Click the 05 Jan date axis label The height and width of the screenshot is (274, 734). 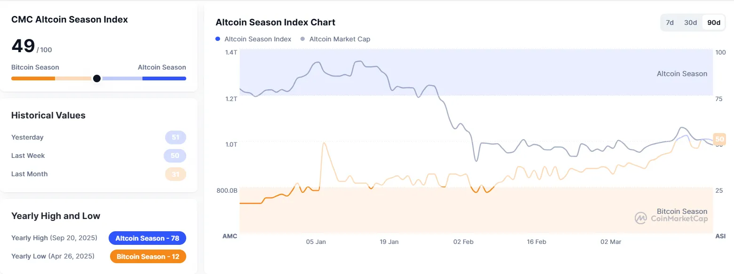[x=316, y=242]
